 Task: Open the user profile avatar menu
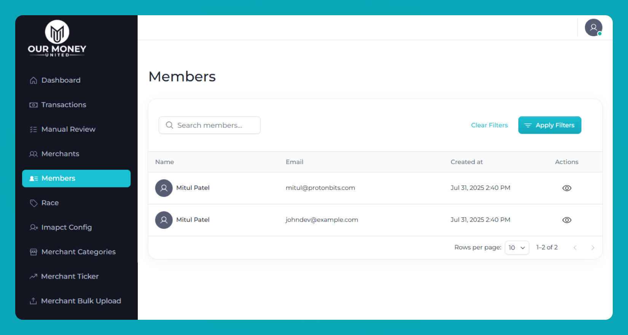pos(593,27)
